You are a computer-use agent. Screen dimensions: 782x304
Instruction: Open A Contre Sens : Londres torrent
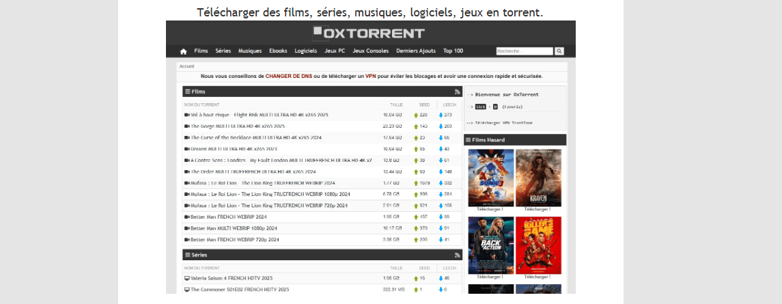pos(281,161)
